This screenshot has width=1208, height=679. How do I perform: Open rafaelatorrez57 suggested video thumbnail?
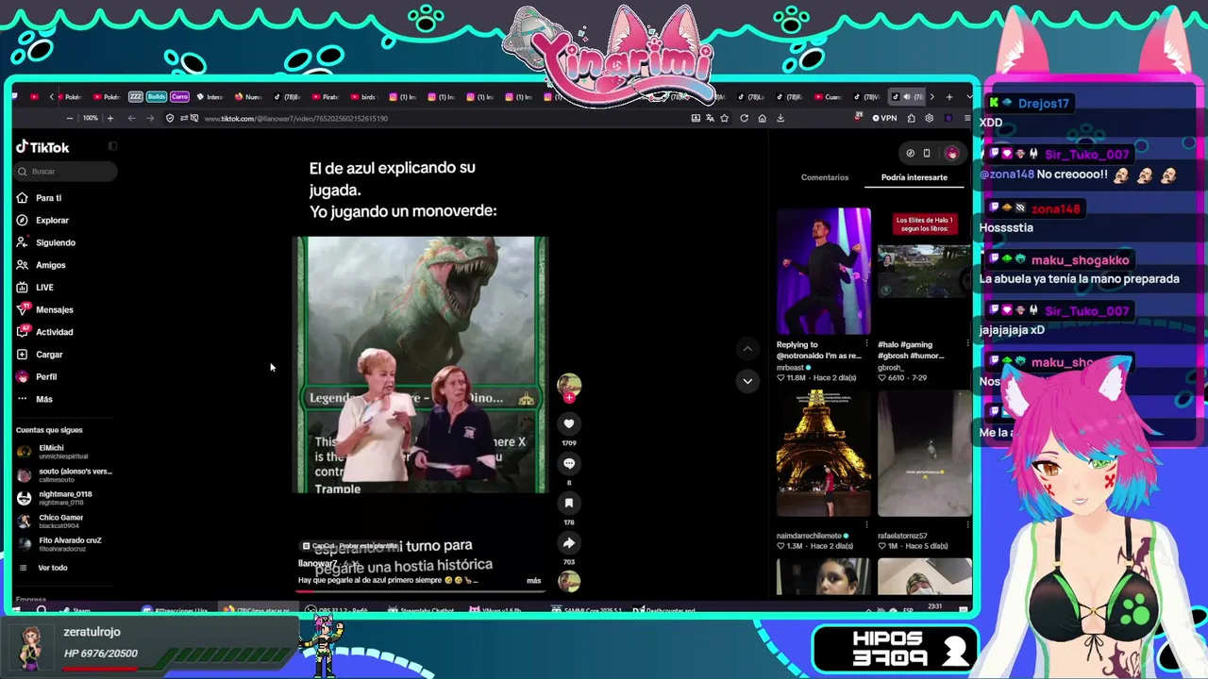(x=924, y=454)
